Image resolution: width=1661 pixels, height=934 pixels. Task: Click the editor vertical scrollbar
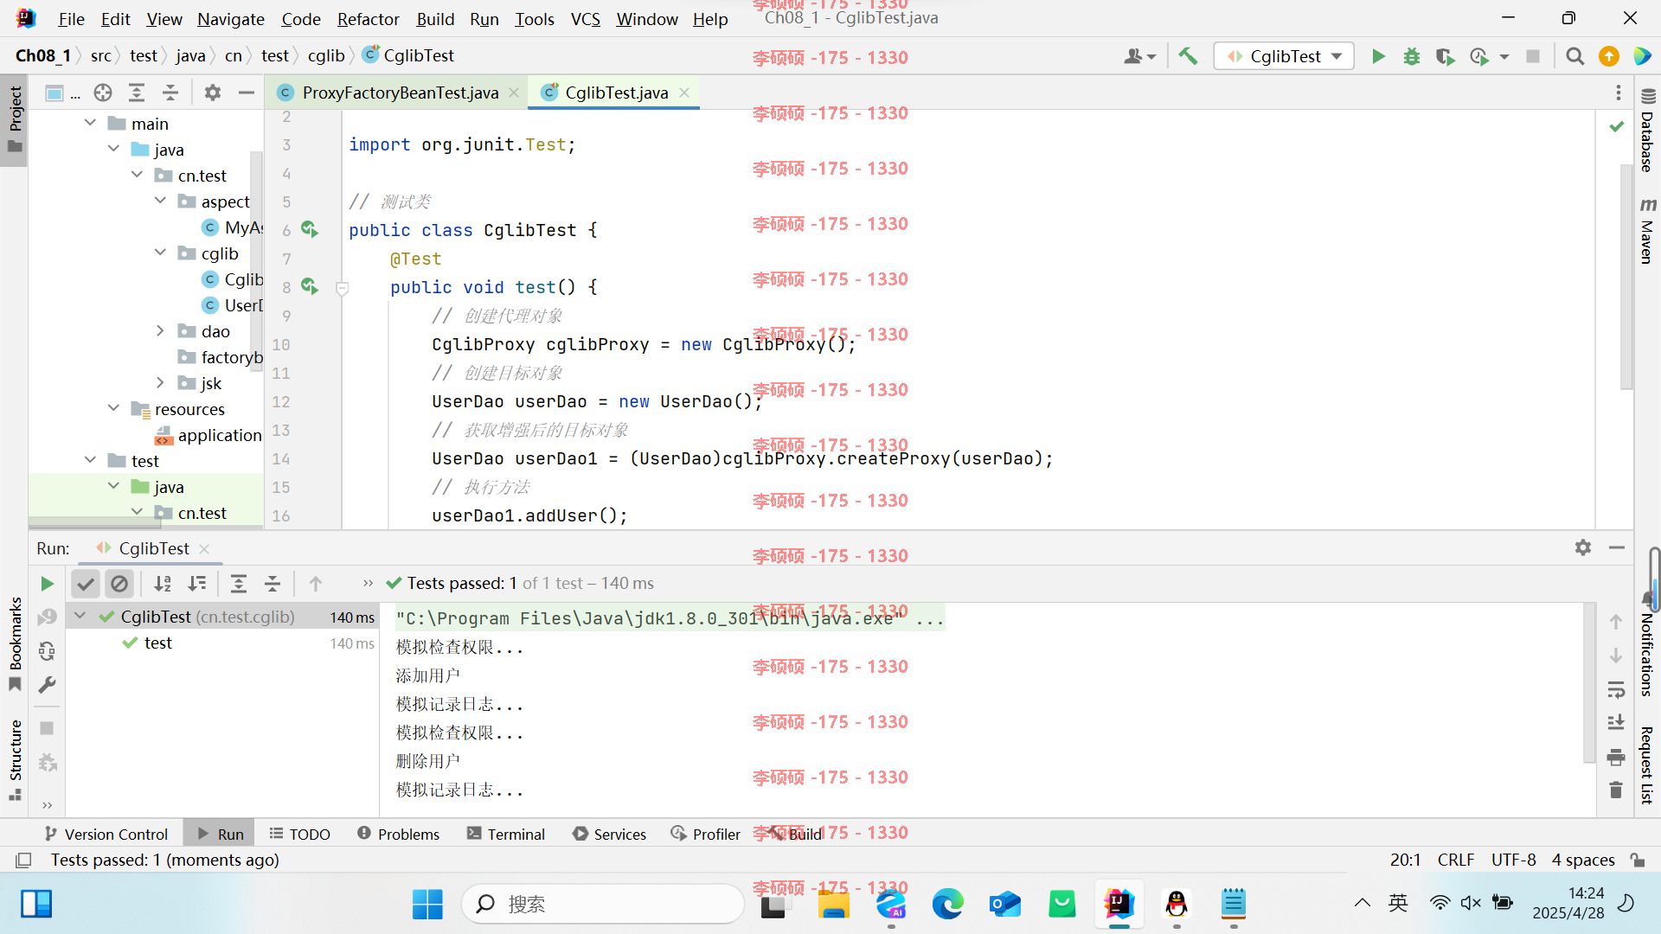click(x=1626, y=277)
